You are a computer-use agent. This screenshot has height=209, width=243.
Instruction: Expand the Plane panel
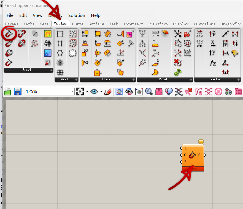point(134,80)
